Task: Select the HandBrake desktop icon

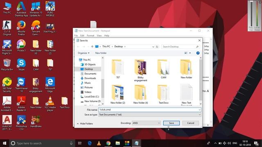Action: (x=36, y=122)
